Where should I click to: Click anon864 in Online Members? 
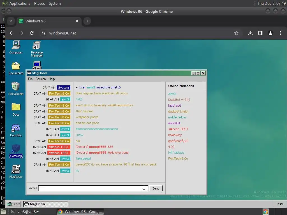click(x=174, y=123)
